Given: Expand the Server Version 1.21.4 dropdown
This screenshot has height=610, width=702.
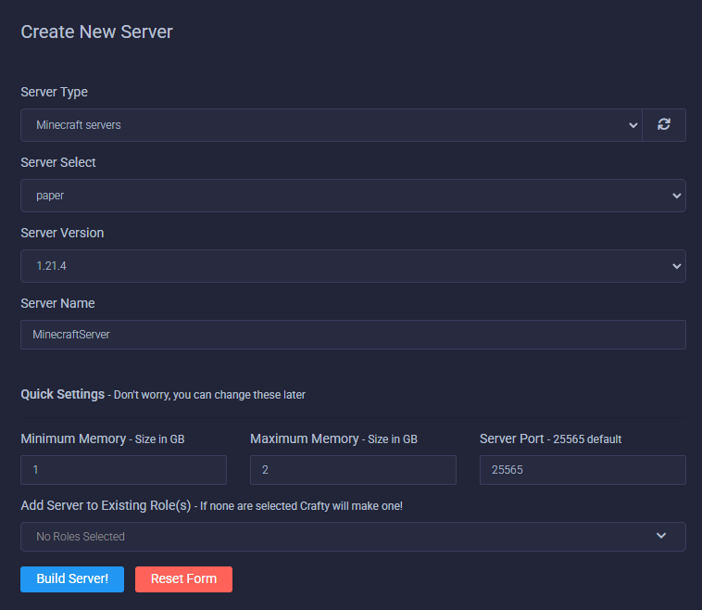Looking at the screenshot, I should click(x=353, y=266).
